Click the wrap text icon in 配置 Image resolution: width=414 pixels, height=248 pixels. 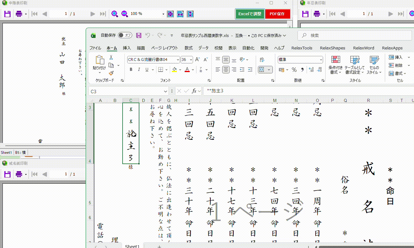[x=262, y=60]
